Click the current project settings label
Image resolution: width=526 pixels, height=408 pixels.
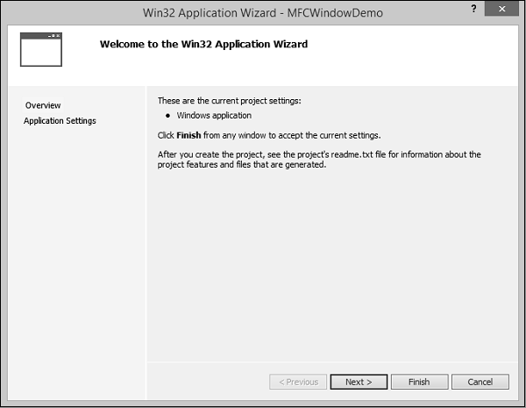point(229,101)
